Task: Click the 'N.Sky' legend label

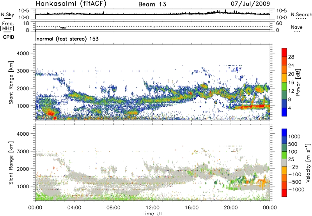Action: pos(7,14)
